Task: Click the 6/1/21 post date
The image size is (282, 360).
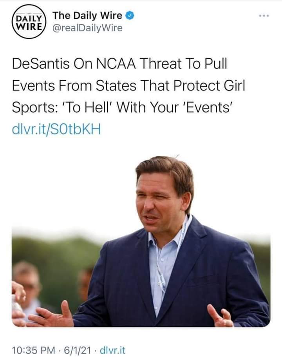Action: point(77,350)
